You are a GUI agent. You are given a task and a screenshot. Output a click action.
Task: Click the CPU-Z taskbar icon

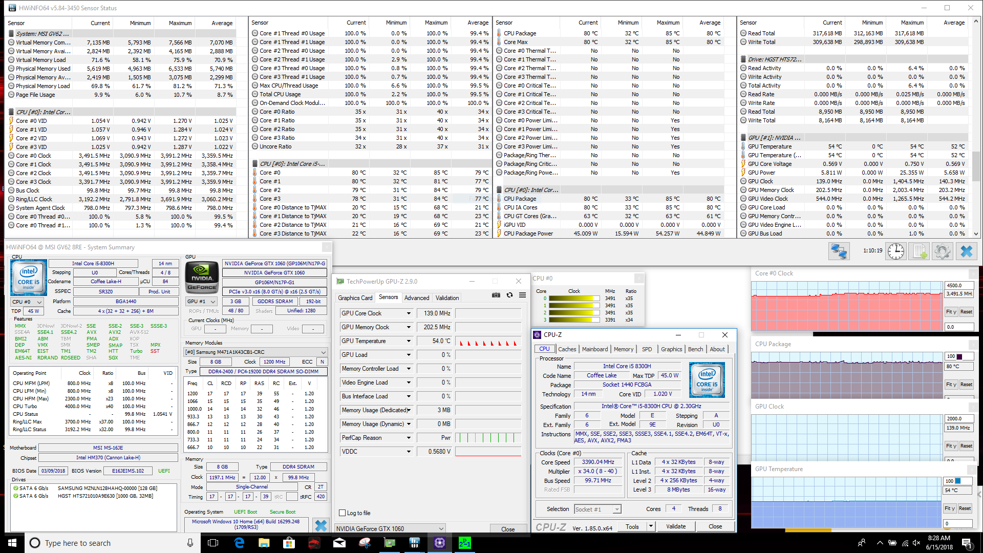pyautogui.click(x=440, y=543)
